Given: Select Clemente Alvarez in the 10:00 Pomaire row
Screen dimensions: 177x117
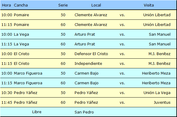Looking at the screenshot, I should [x=91, y=15].
